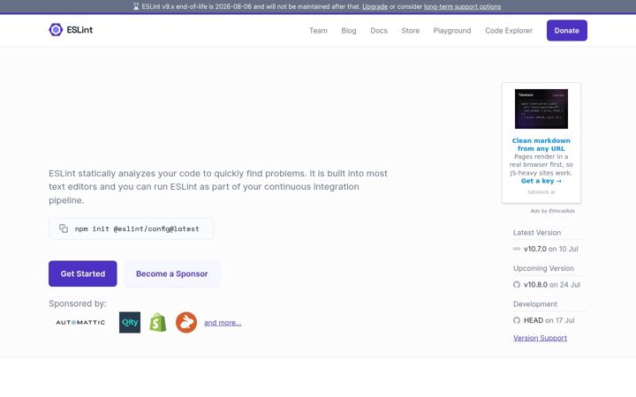636x397 pixels.
Task: Click the Get Started button
Action: (x=83, y=273)
